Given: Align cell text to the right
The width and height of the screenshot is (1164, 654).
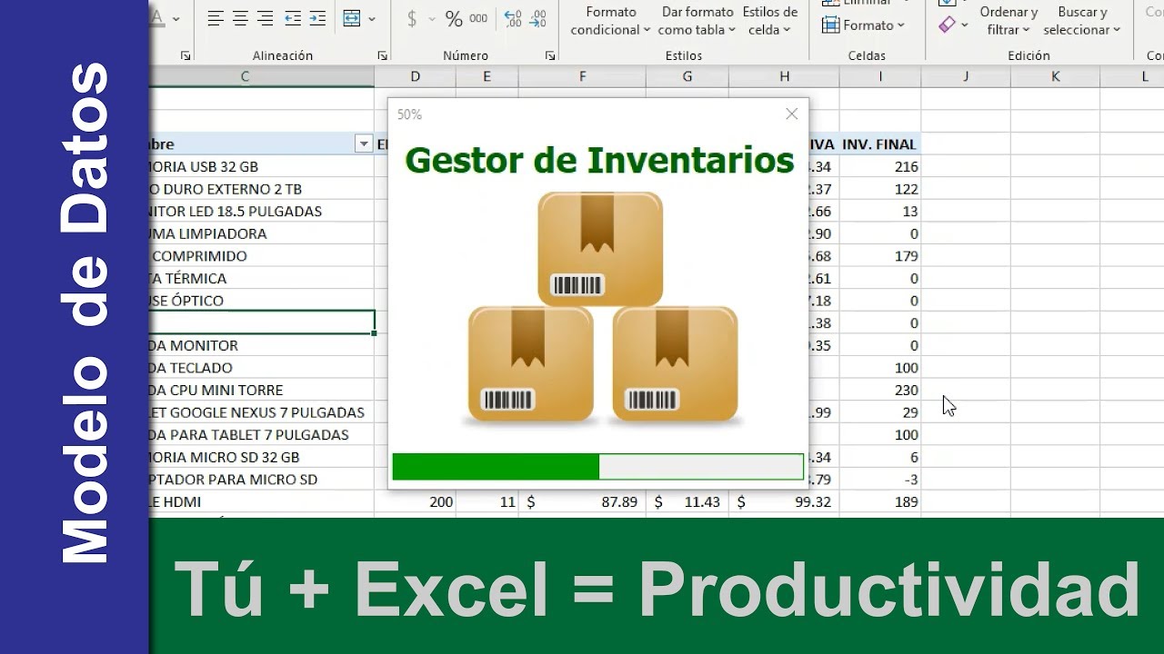Looking at the screenshot, I should click(265, 18).
